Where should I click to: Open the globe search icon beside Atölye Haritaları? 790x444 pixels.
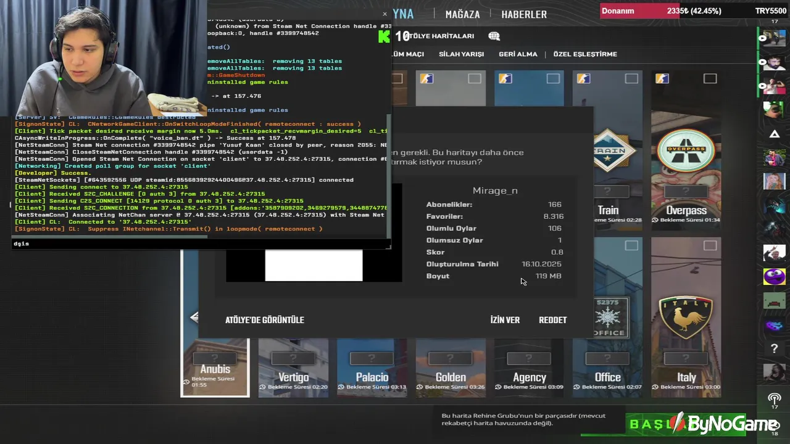click(x=494, y=36)
